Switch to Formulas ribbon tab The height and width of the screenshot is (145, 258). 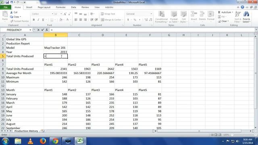pos(61,7)
